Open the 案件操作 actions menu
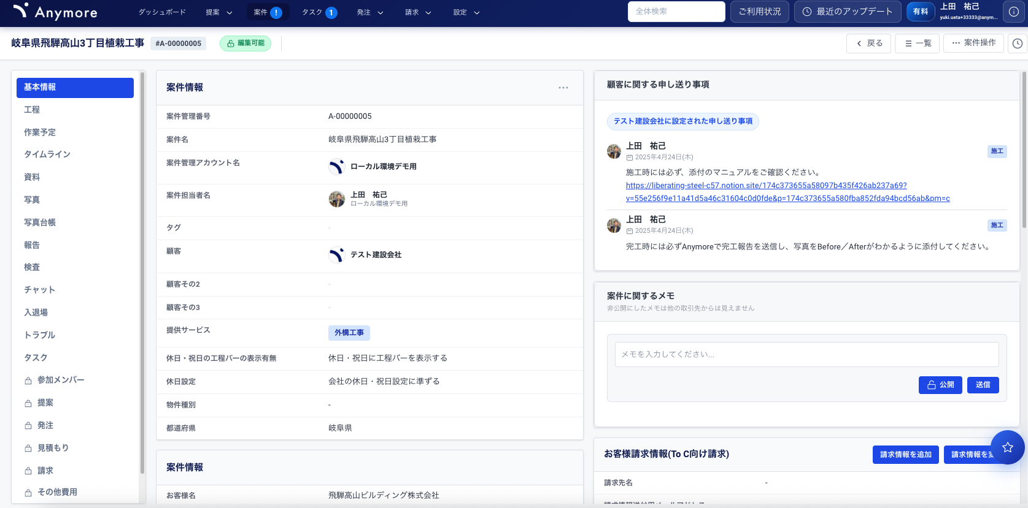Screen dimensions: 1028x508 pyautogui.click(x=973, y=43)
